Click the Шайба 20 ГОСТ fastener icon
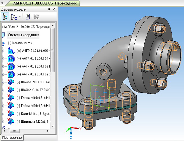The width and height of the screenshot is (184, 141). pyautogui.click(x=11, y=82)
